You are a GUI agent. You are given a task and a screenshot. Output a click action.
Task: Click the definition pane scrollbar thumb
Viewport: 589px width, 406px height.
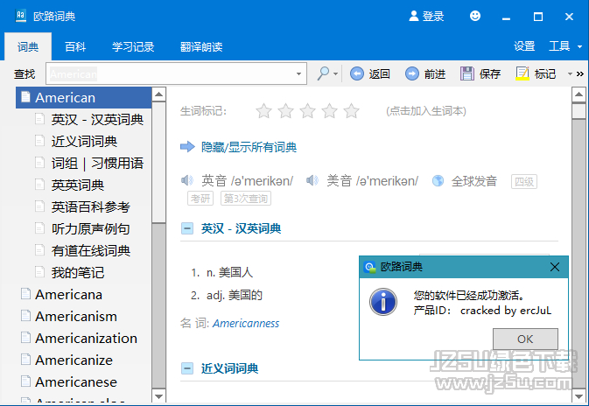pyautogui.click(x=578, y=111)
